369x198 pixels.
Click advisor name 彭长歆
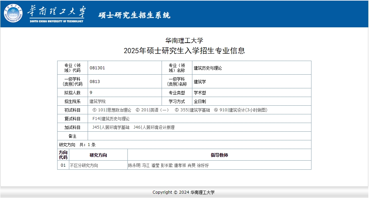click(x=167, y=165)
